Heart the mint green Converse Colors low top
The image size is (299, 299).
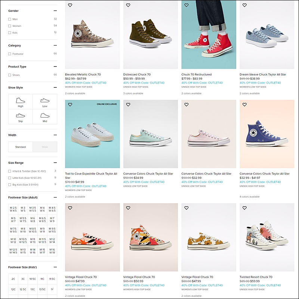[x=128, y=105]
